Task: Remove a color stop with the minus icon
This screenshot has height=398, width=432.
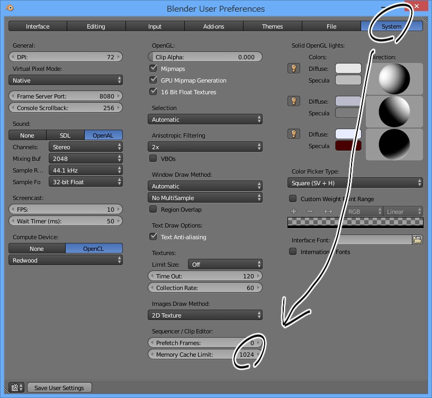Action: click(310, 211)
